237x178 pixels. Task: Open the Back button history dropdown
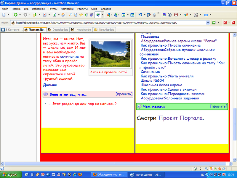(x=20, y=15)
